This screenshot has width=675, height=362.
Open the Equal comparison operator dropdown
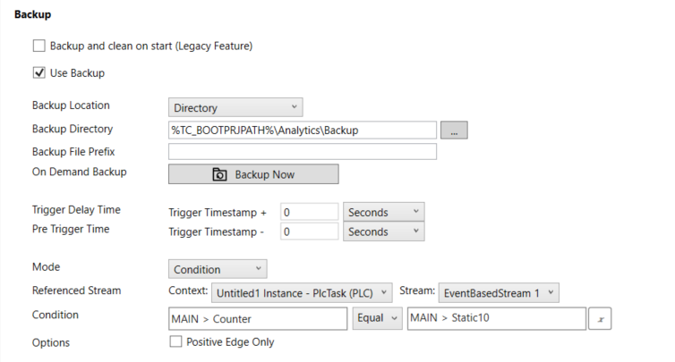(378, 318)
